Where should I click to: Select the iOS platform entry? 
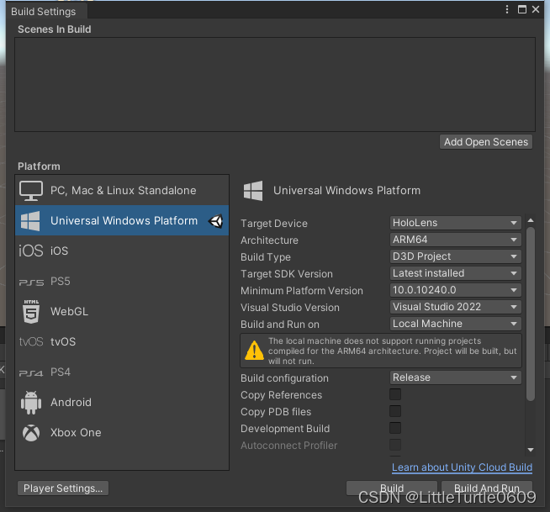point(122,251)
